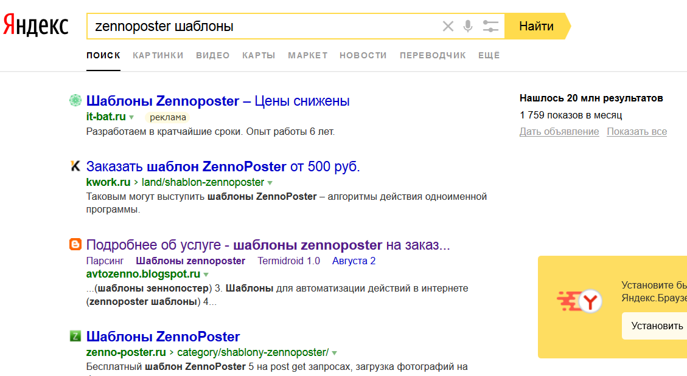This screenshot has height=376, width=687.
Task: Open the НОВОСТИ tab
Action: pos(363,55)
